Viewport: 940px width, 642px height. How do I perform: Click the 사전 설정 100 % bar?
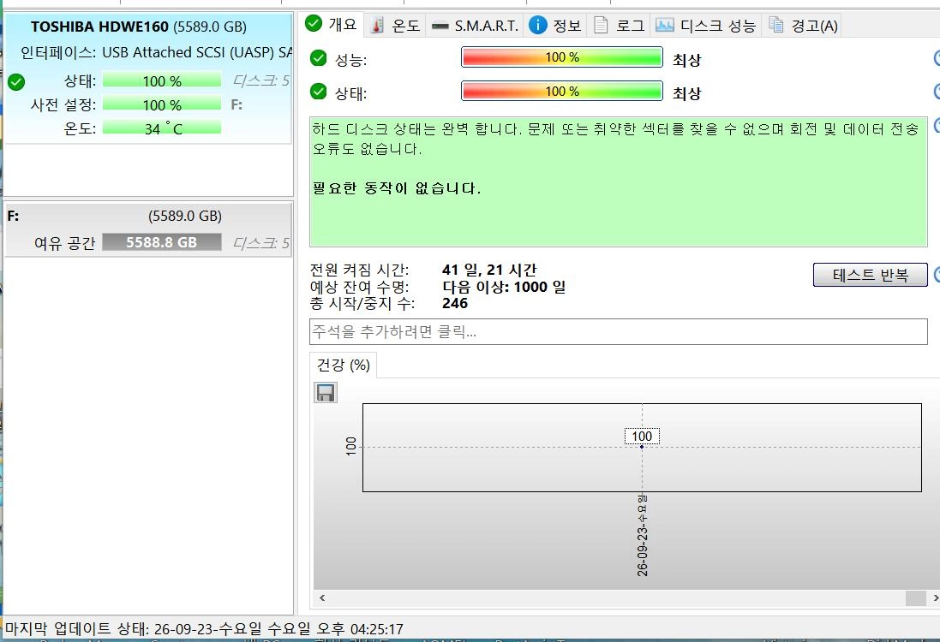162,104
